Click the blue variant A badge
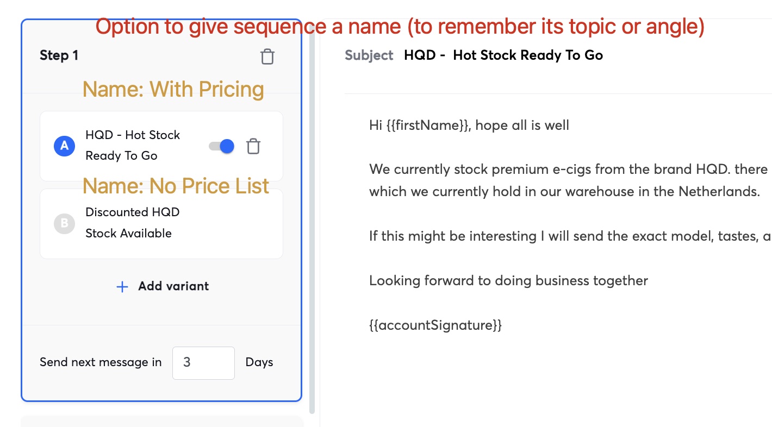 [64, 146]
